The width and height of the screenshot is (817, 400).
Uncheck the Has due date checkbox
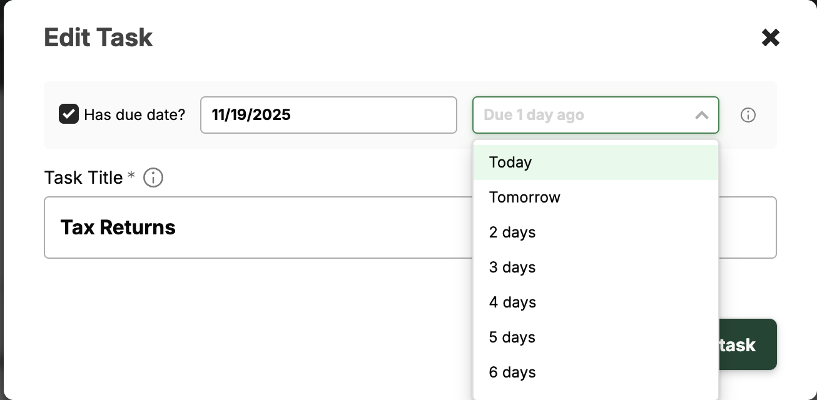(69, 114)
